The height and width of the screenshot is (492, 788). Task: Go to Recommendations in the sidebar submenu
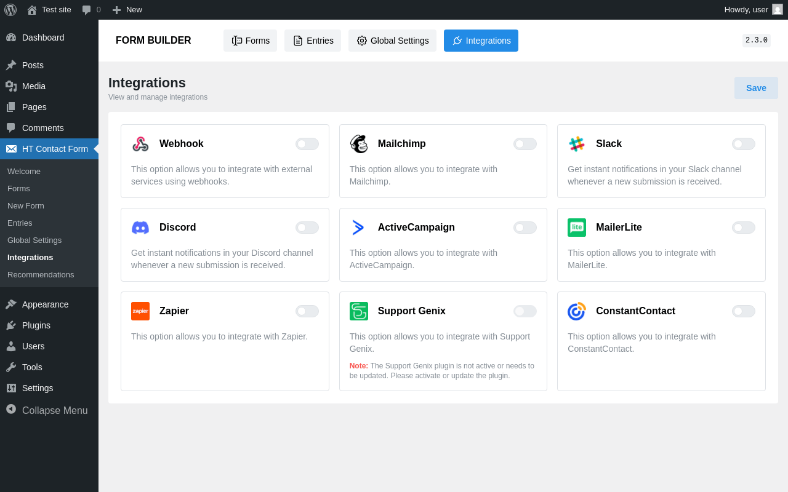click(x=41, y=274)
